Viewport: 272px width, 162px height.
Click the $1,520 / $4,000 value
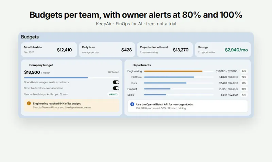[228, 89]
